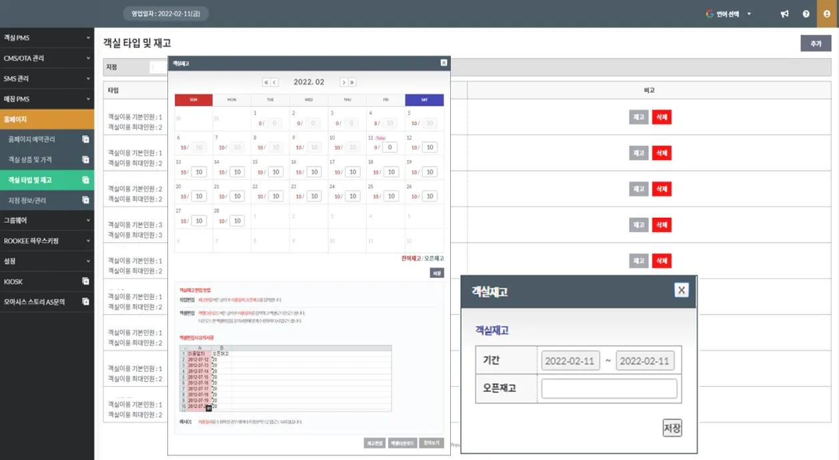Expand the 객실 PMS menu
The width and height of the screenshot is (839, 460).
click(47, 38)
